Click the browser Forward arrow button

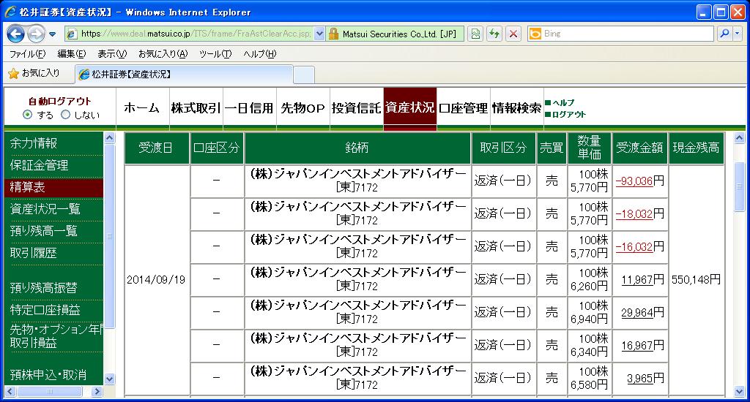[37, 34]
